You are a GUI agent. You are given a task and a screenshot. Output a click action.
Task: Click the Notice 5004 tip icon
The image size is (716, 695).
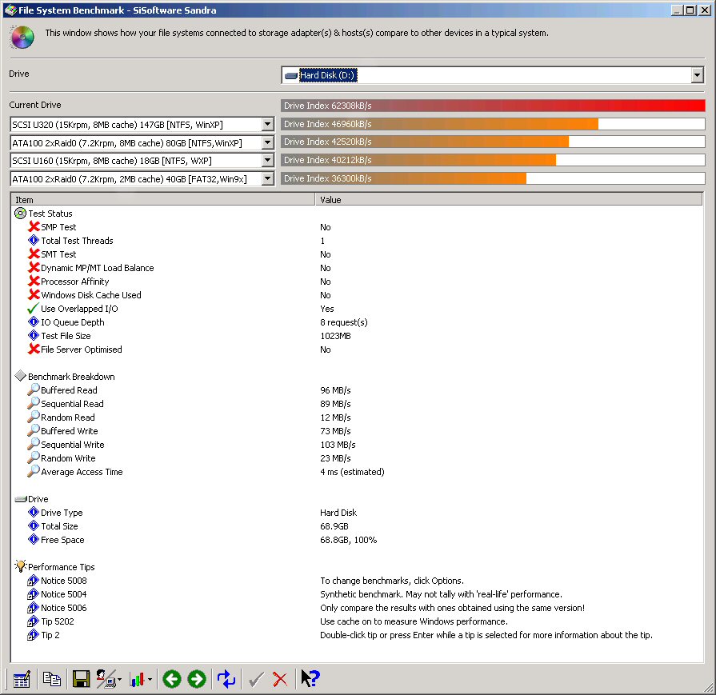click(x=34, y=594)
